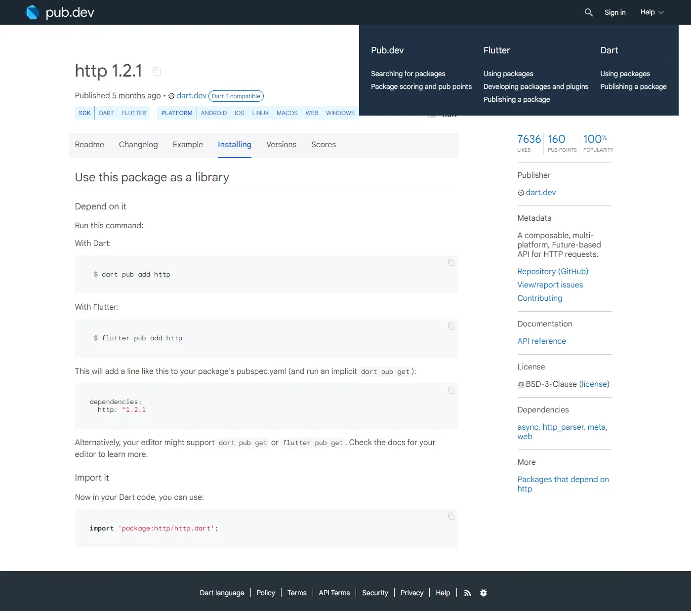Select the MACOS platform tag
This screenshot has height=611, width=691.
pyautogui.click(x=287, y=113)
